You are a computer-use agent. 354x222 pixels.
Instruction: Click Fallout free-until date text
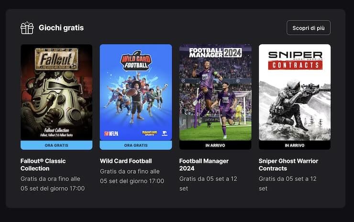pos(53,183)
